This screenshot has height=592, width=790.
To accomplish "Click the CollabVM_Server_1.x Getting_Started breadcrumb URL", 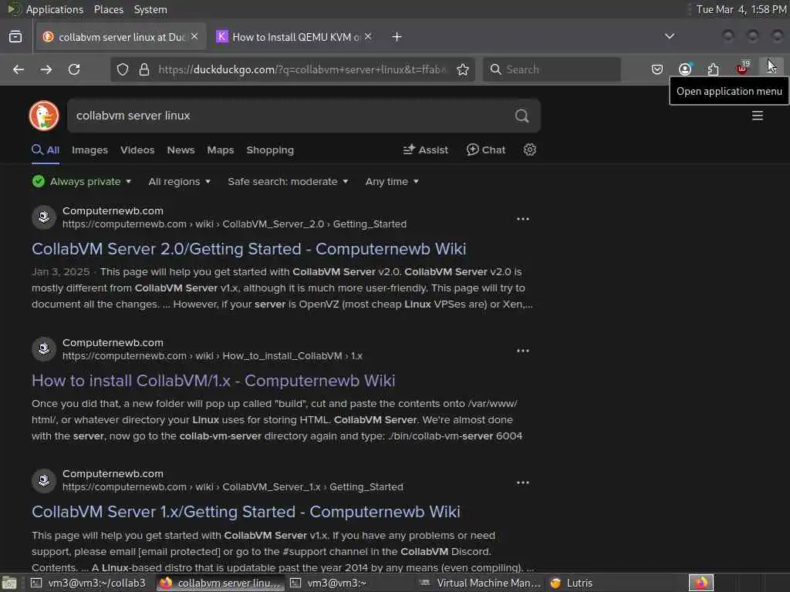I will point(233,487).
